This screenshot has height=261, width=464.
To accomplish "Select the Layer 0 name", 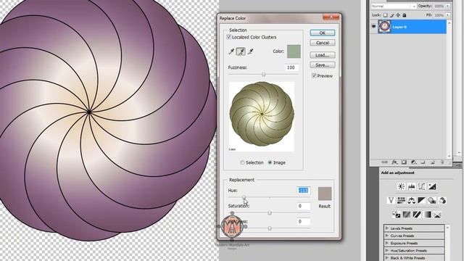I will point(399,27).
